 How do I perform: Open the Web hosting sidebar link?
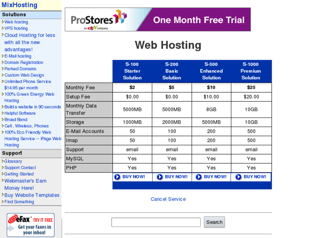16,22
